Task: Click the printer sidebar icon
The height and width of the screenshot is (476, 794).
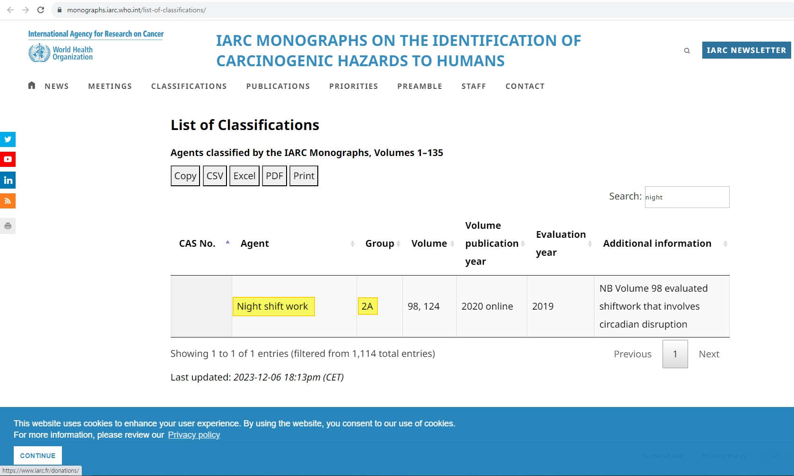Action: 8,226
